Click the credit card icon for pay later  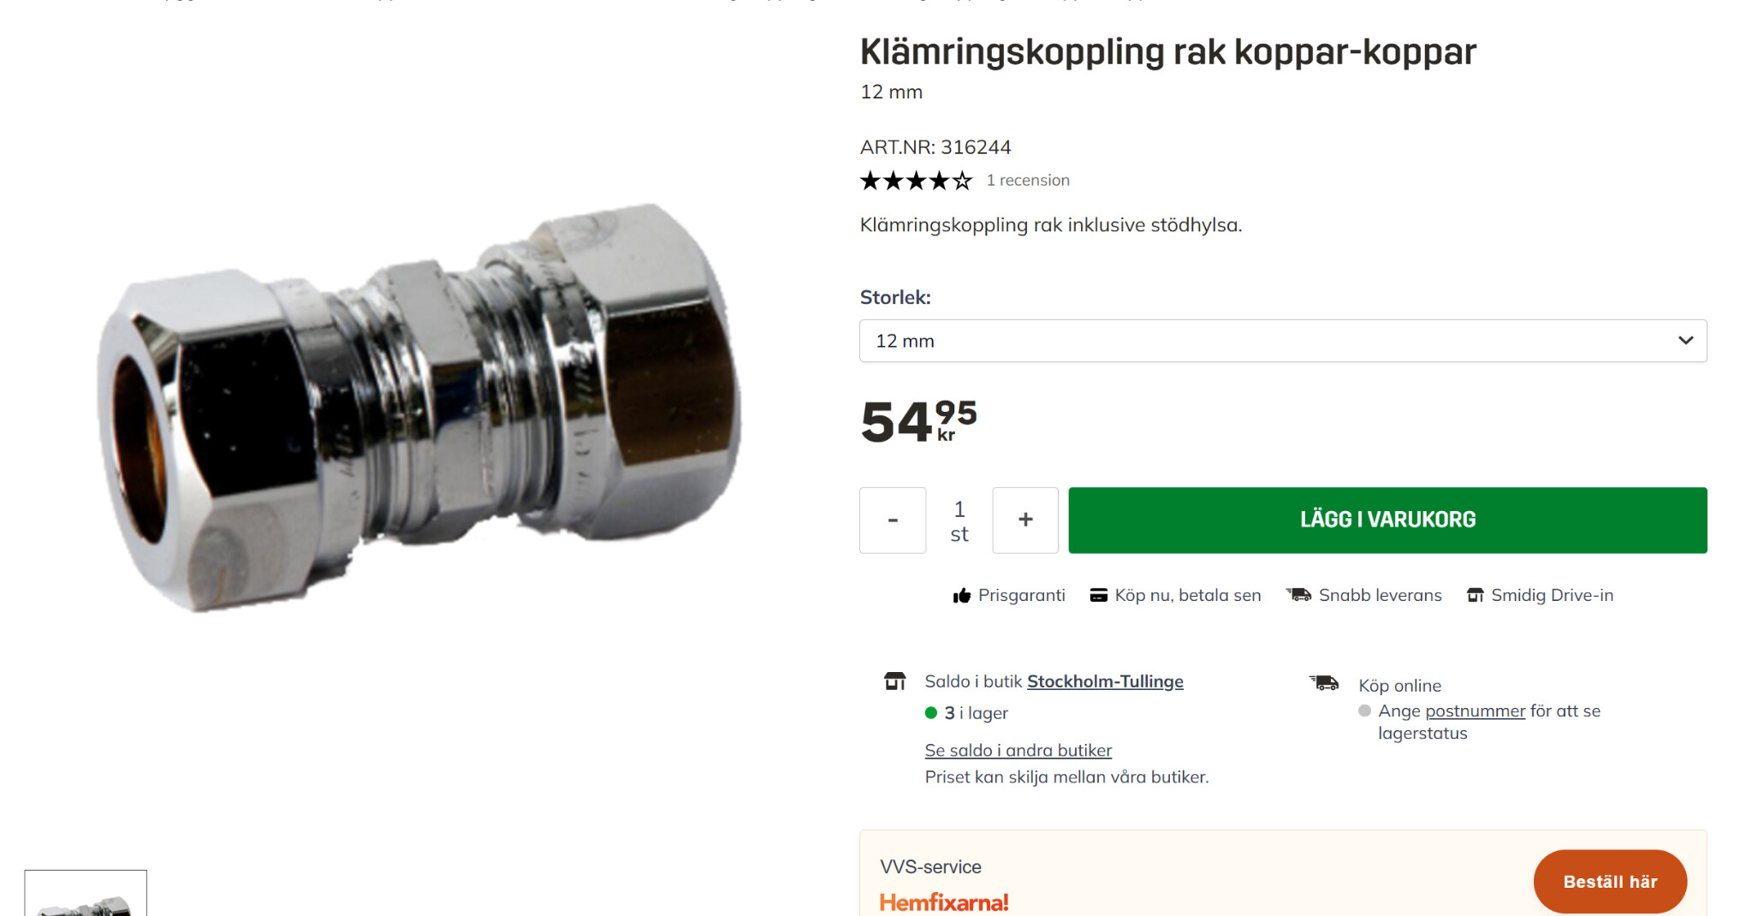point(1098,596)
